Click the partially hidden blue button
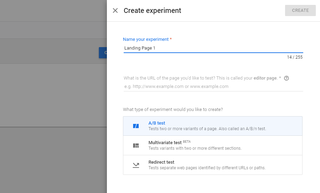Viewport: 320px width, 193px height. 103,53
